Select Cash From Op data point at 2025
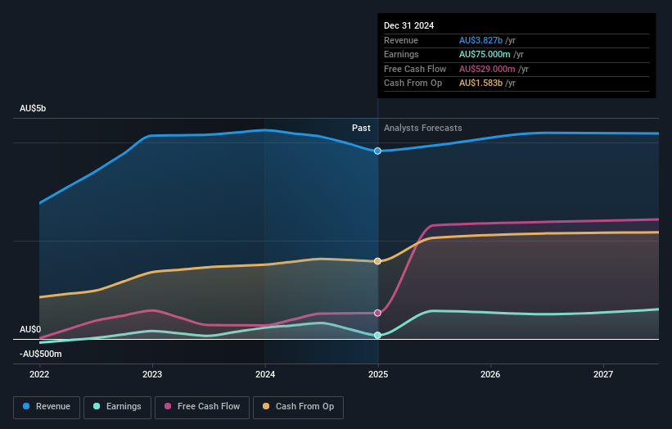 click(377, 261)
